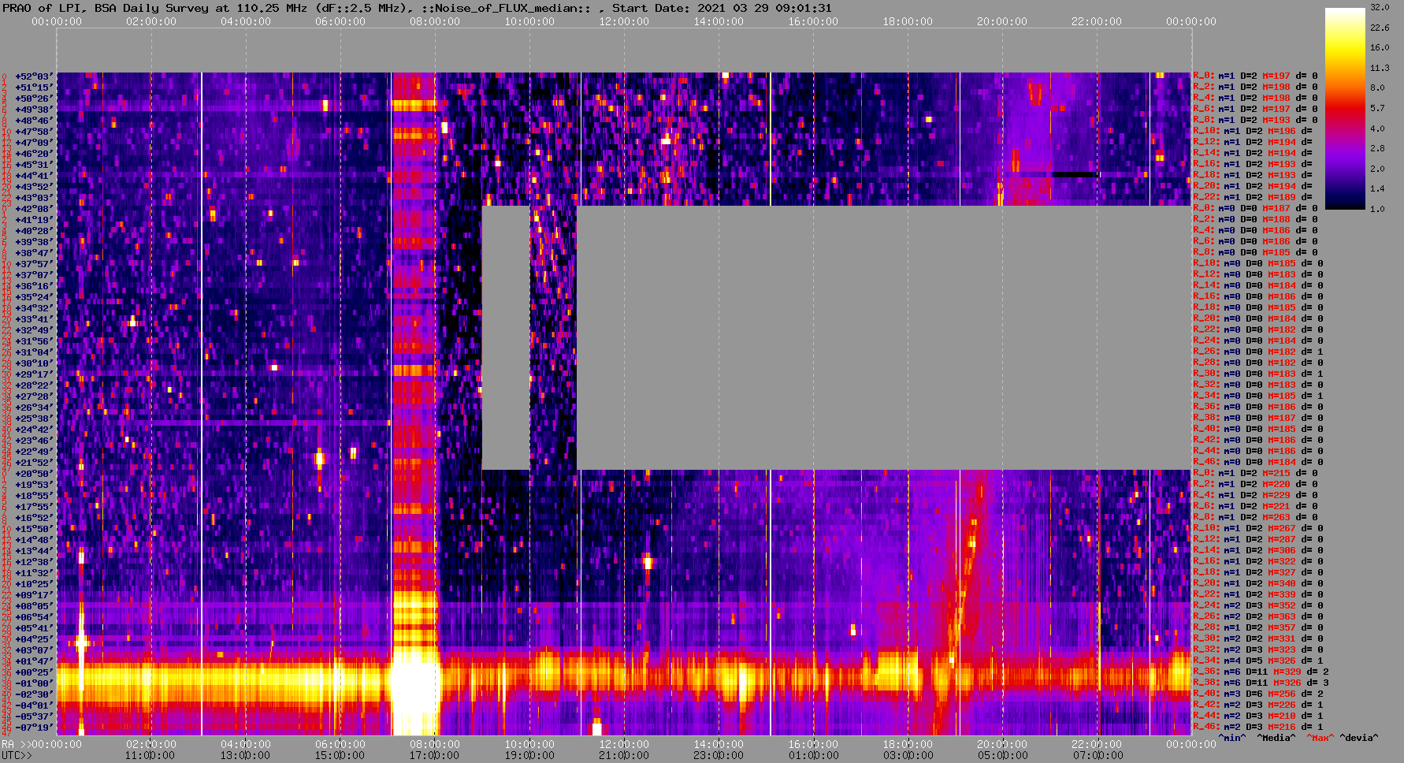Click the '5.7' color scale value

click(1377, 108)
